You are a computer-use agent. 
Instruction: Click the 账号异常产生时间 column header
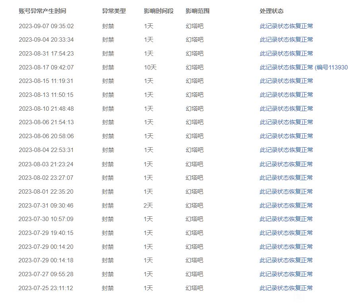coord(43,11)
